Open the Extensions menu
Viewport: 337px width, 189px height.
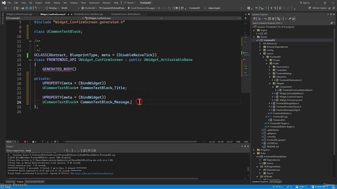pyautogui.click(x=94, y=3)
